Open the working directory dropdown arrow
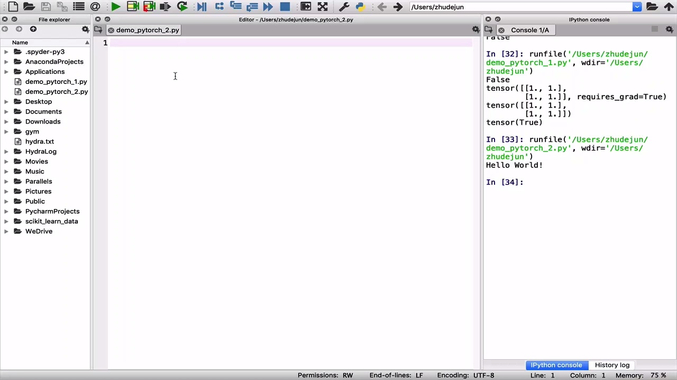677x380 pixels. pos(637,7)
